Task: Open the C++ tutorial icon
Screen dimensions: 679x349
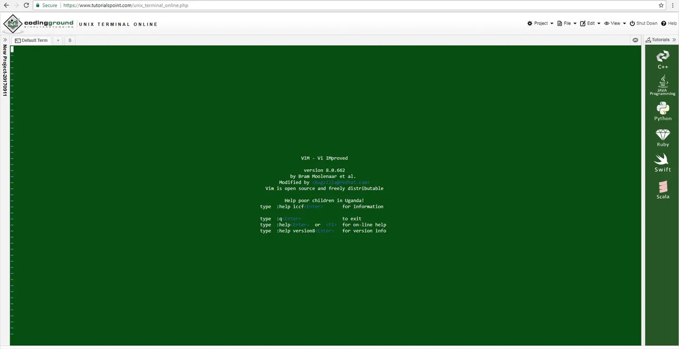Action: pos(663,59)
